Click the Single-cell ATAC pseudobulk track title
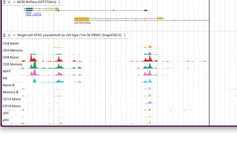 69,35
